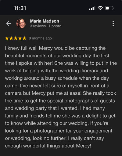Tap the '8 months ago' timestamp
The height and width of the screenshot is (156, 122).
[x=40, y=38]
